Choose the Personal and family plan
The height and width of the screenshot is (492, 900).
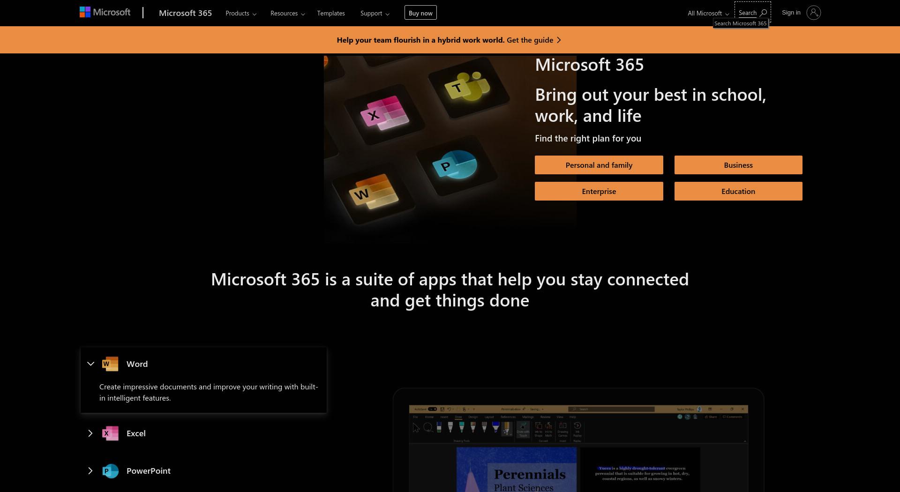pyautogui.click(x=599, y=165)
